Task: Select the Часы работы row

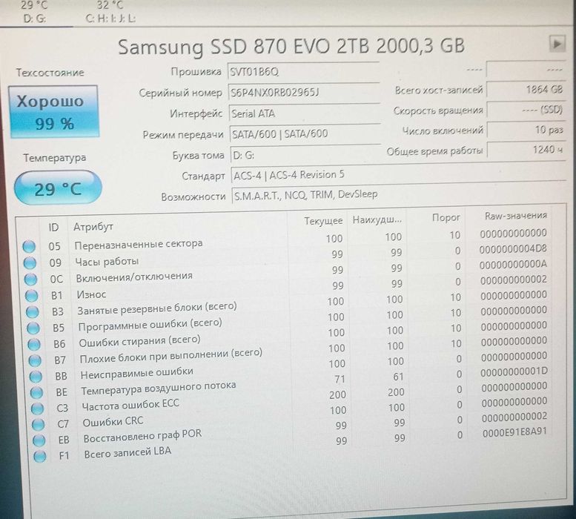Action: [x=285, y=256]
